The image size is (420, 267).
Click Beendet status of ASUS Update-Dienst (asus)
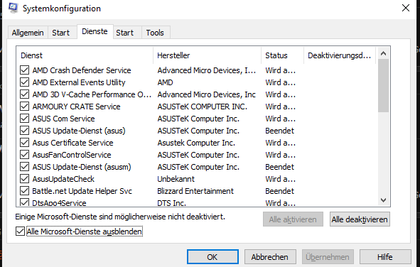[279, 131]
